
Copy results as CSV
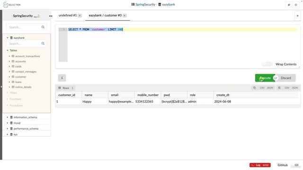(262, 88)
